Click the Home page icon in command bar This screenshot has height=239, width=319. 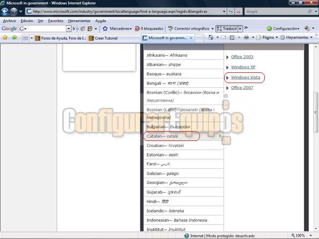pyautogui.click(x=211, y=38)
